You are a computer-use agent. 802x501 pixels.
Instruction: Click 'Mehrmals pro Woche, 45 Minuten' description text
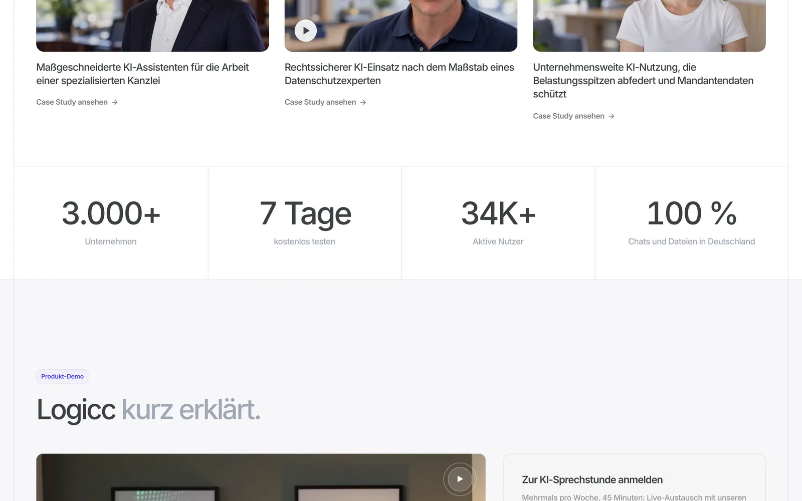tap(634, 497)
